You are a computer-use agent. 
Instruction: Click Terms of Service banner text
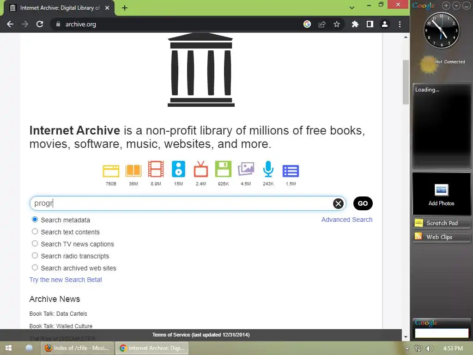[201, 335]
